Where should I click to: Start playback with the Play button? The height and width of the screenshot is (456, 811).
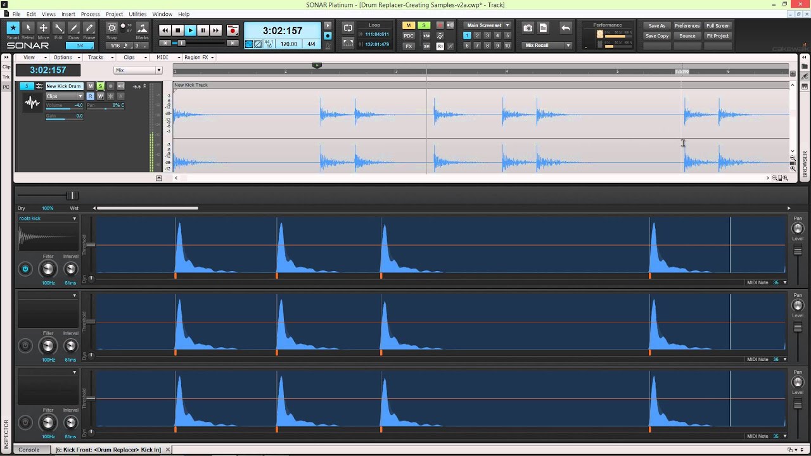pos(190,30)
